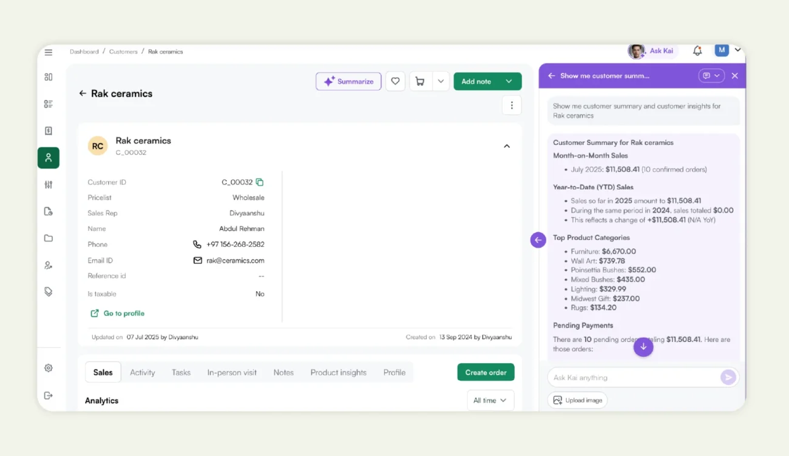Open the Dashboard grid icon in sidebar
This screenshot has width=789, height=456.
pos(49,77)
